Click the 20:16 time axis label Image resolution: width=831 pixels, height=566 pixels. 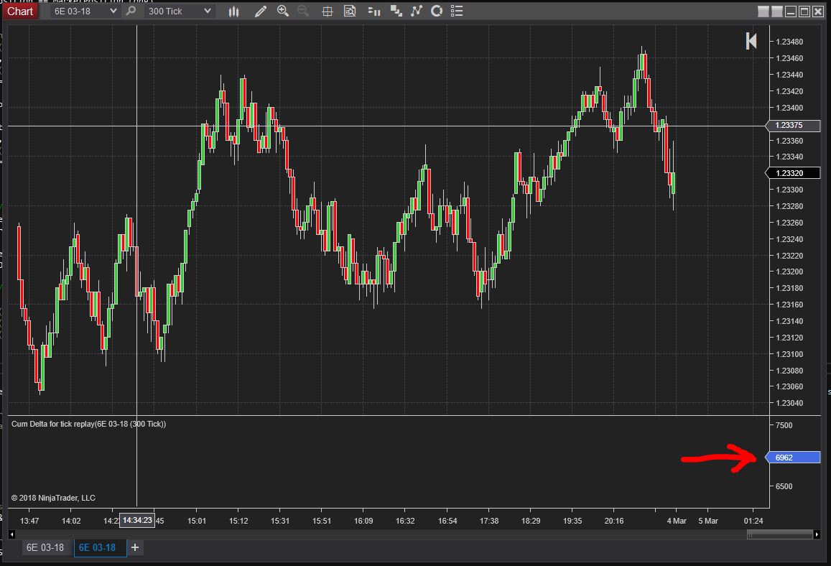click(613, 521)
